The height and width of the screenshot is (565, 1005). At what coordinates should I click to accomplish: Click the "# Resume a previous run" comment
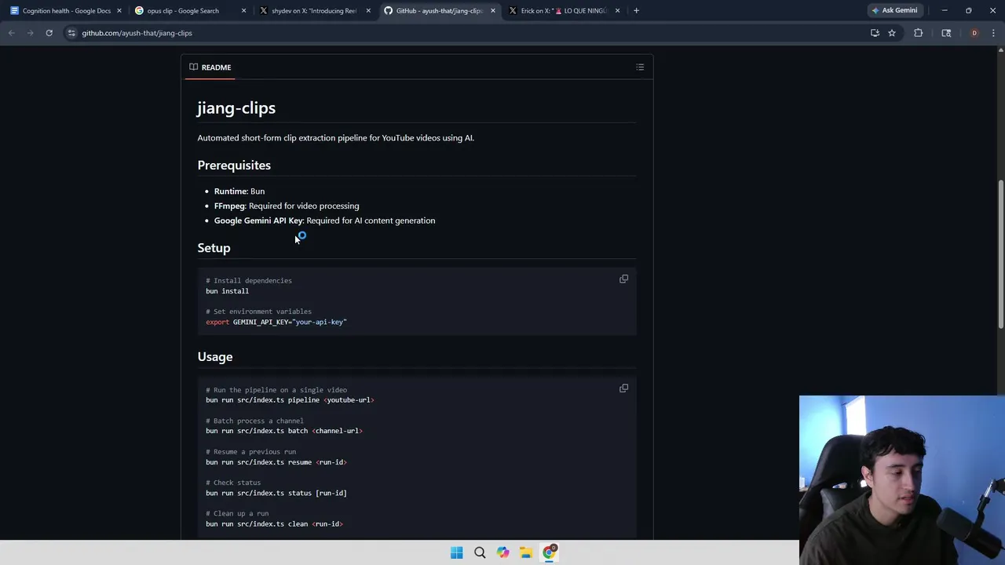click(x=250, y=452)
